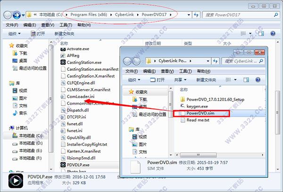The width and height of the screenshot is (283, 192).
Task: Click the Program Files (x86) breadcrumb
Action: coord(89,15)
